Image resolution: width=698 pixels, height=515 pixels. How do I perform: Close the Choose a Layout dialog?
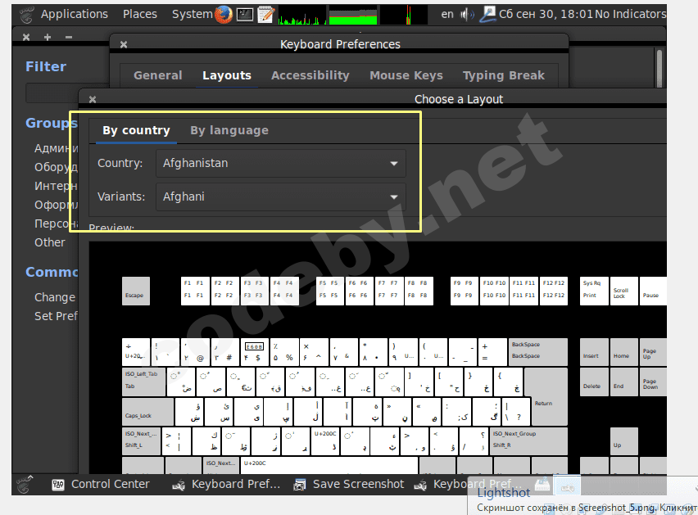(x=93, y=99)
